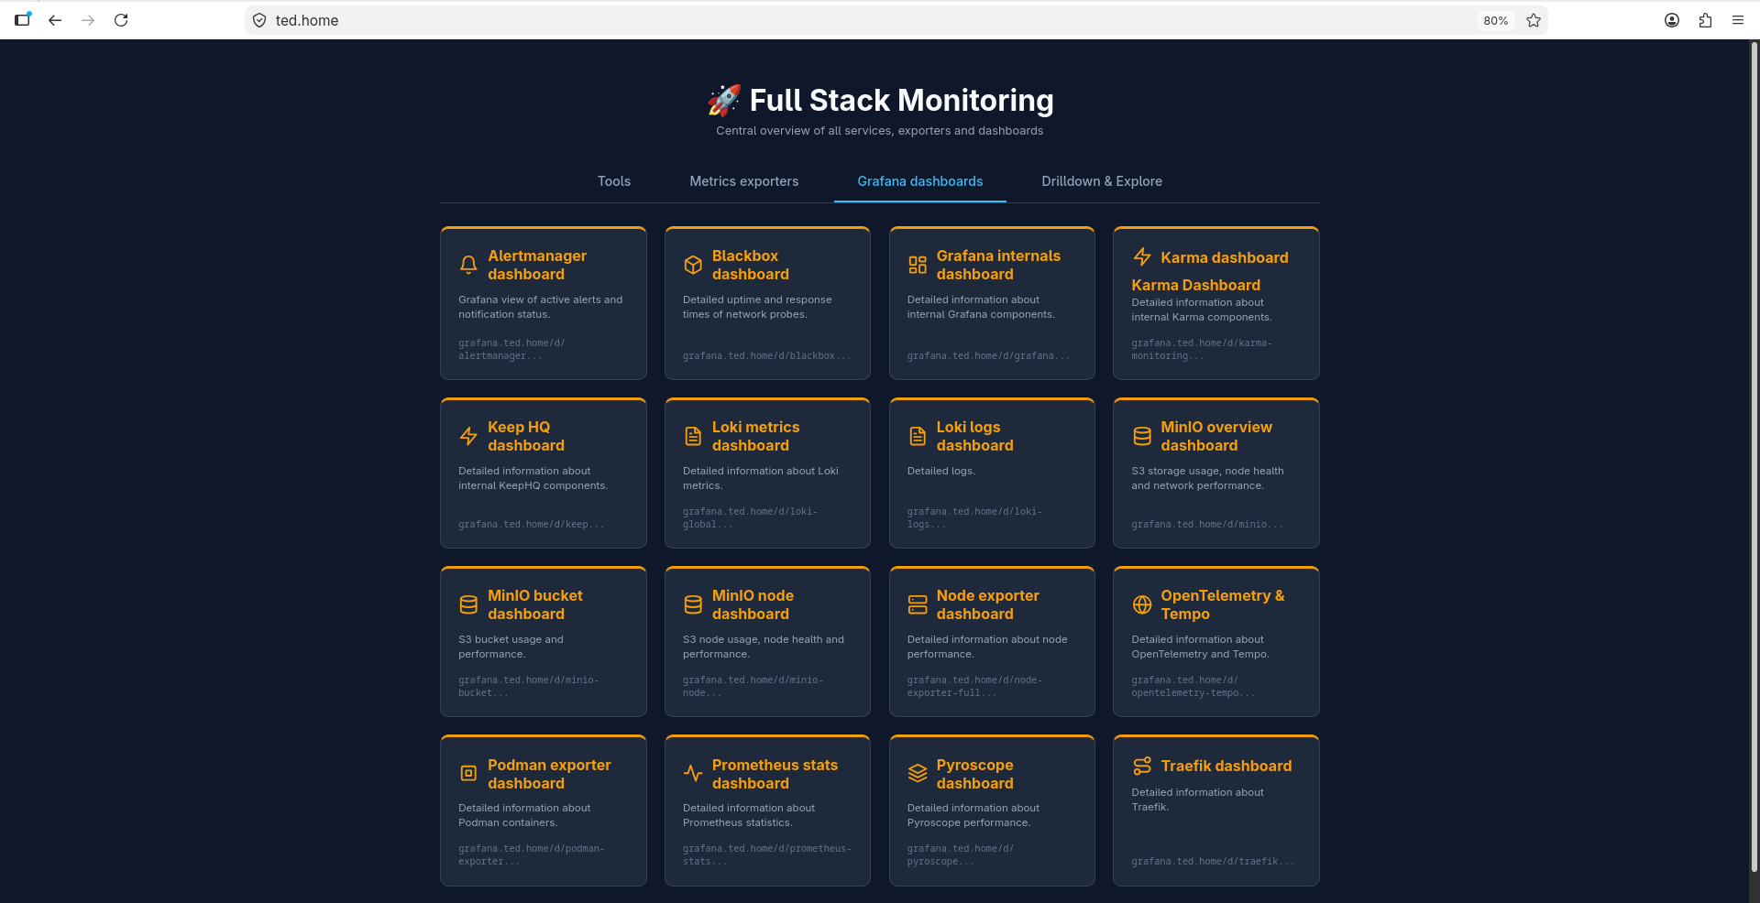Click the grafana.ted.home/d/karma-monitoring URL text
Image resolution: width=1760 pixels, height=903 pixels.
(x=1202, y=350)
